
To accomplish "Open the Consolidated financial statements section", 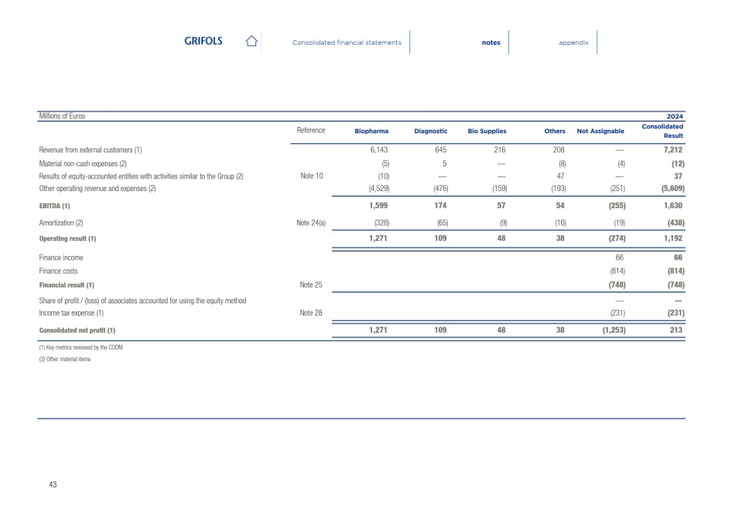I will (x=347, y=43).
